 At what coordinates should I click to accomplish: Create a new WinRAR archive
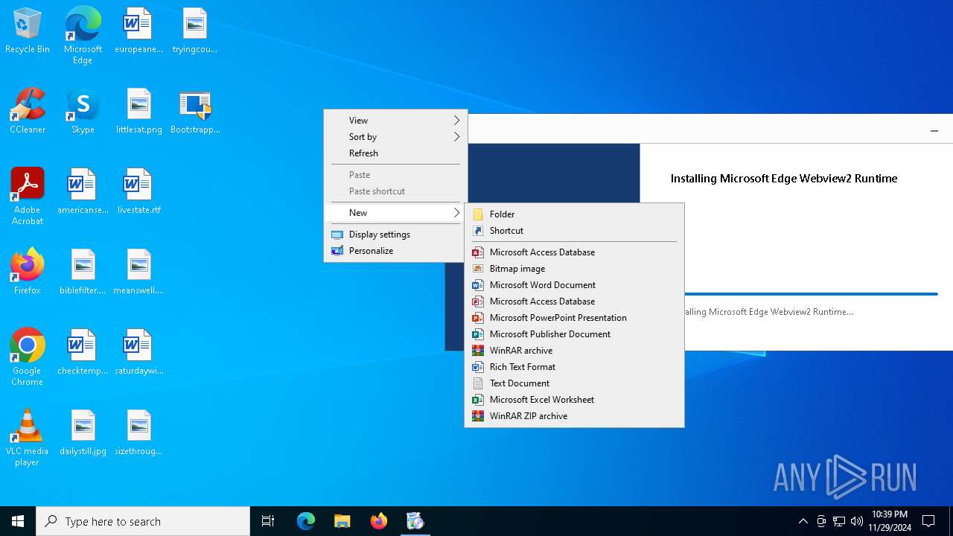tap(574, 351)
